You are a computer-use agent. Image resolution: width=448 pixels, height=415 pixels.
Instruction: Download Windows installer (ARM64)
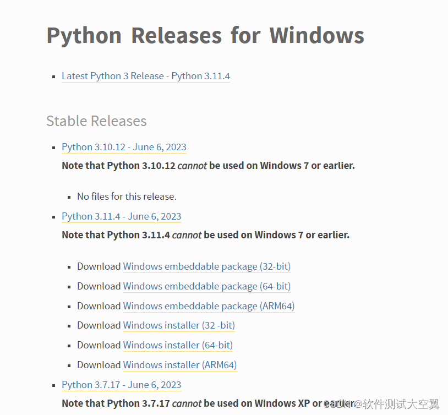(179, 365)
